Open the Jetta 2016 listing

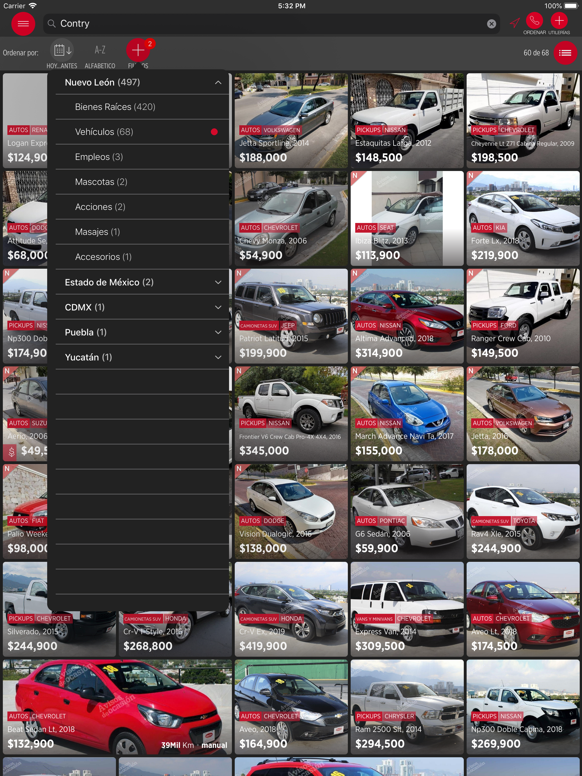(523, 414)
